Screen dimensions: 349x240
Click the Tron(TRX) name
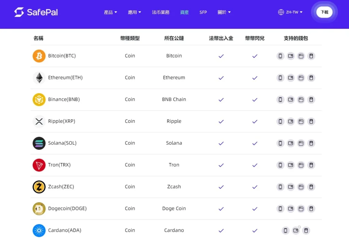pos(59,165)
